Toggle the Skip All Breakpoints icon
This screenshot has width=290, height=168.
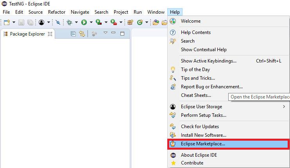pos(58,22)
